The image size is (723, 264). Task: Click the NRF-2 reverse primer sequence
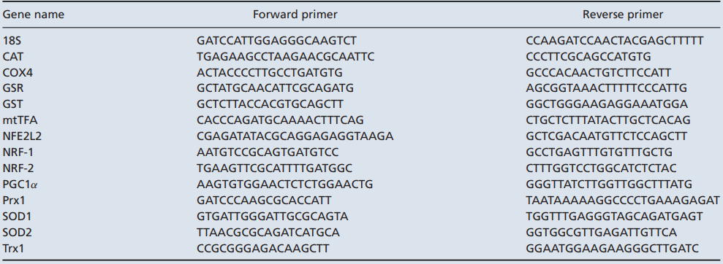click(601, 168)
